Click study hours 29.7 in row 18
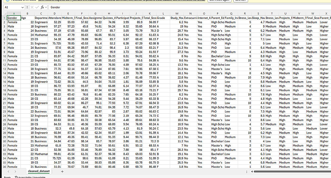The height and width of the screenshot is (178, 331). coord(177,90)
